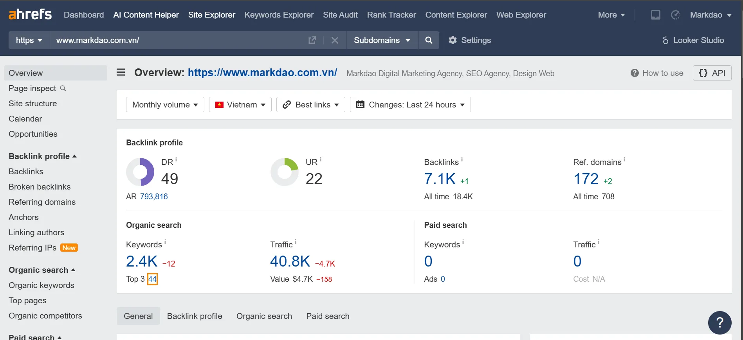This screenshot has height=340, width=743.
Task: Open Site Audit
Action: 340,15
